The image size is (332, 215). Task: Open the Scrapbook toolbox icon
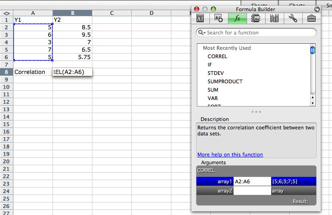(255, 19)
